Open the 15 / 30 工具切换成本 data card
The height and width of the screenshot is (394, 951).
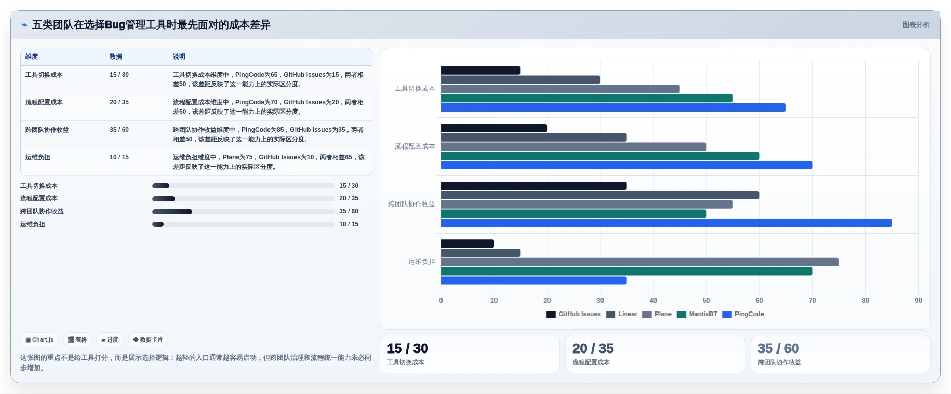point(470,354)
